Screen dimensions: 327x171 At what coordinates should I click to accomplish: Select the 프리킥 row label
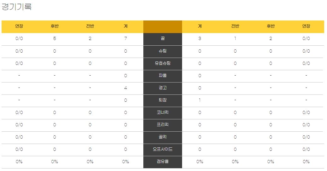[x=163, y=125]
